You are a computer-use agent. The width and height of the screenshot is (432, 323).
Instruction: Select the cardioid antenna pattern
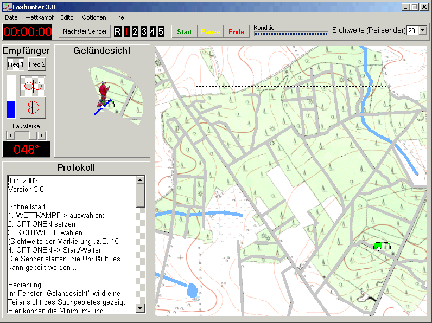tap(33, 107)
